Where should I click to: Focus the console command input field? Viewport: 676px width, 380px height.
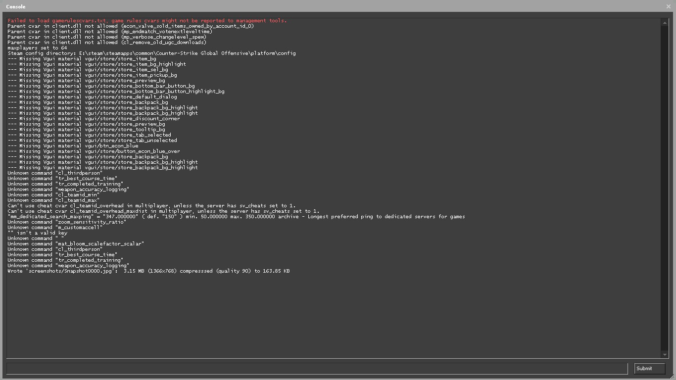317,369
